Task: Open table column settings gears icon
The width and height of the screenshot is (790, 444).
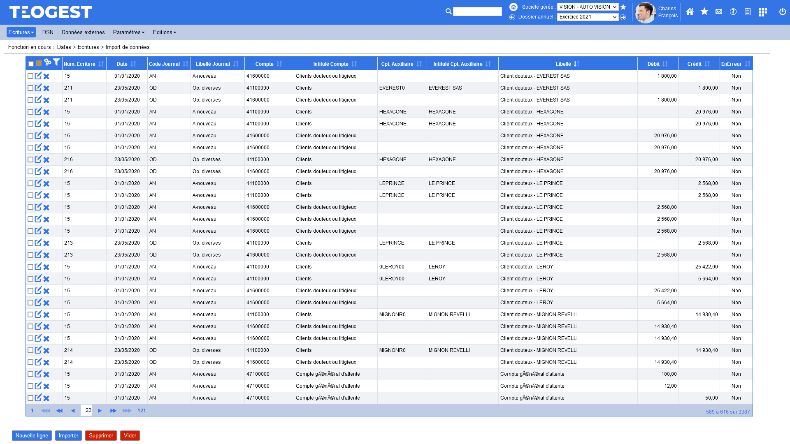Action: click(x=48, y=62)
